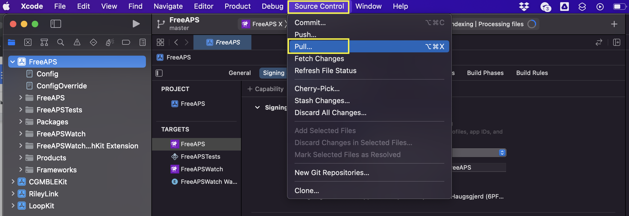Toggle the project and targets list sidebar icon
The width and height of the screenshot is (629, 216).
(x=159, y=73)
